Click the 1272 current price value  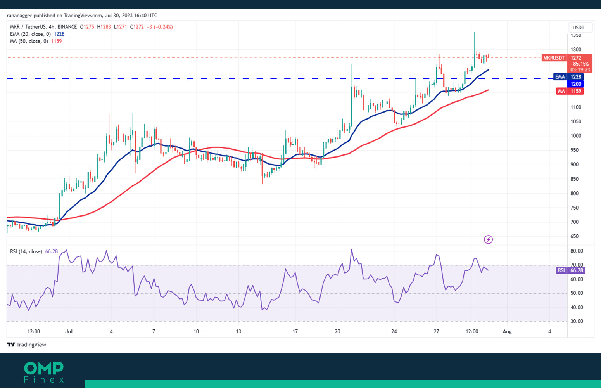[x=576, y=58]
